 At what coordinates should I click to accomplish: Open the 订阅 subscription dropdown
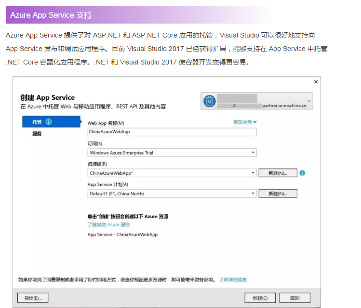point(172,153)
